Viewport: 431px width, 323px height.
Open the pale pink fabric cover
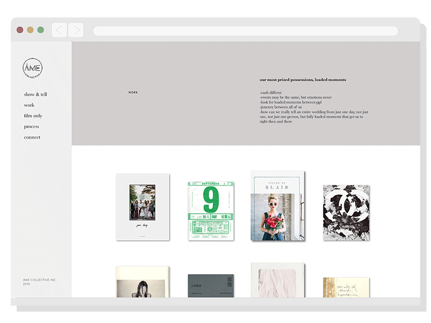coord(277,280)
